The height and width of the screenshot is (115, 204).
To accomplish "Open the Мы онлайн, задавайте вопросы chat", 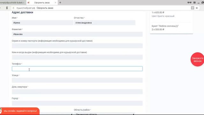I will [20, 111].
